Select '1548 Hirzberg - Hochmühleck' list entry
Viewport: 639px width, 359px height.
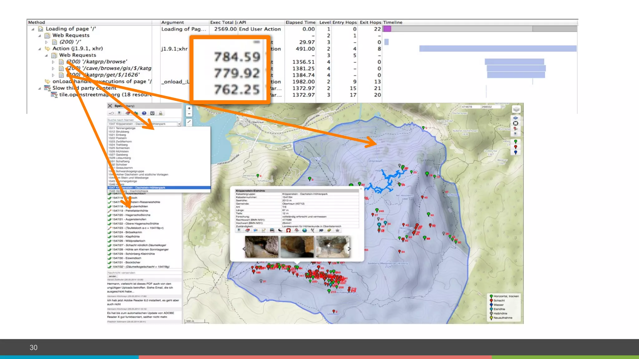tap(128, 191)
